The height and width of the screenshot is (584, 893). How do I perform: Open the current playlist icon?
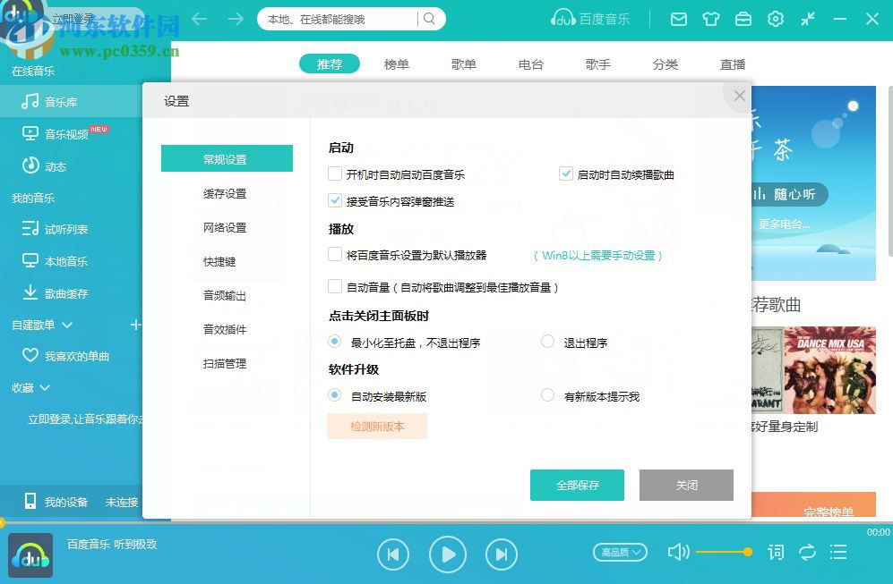[x=838, y=553]
